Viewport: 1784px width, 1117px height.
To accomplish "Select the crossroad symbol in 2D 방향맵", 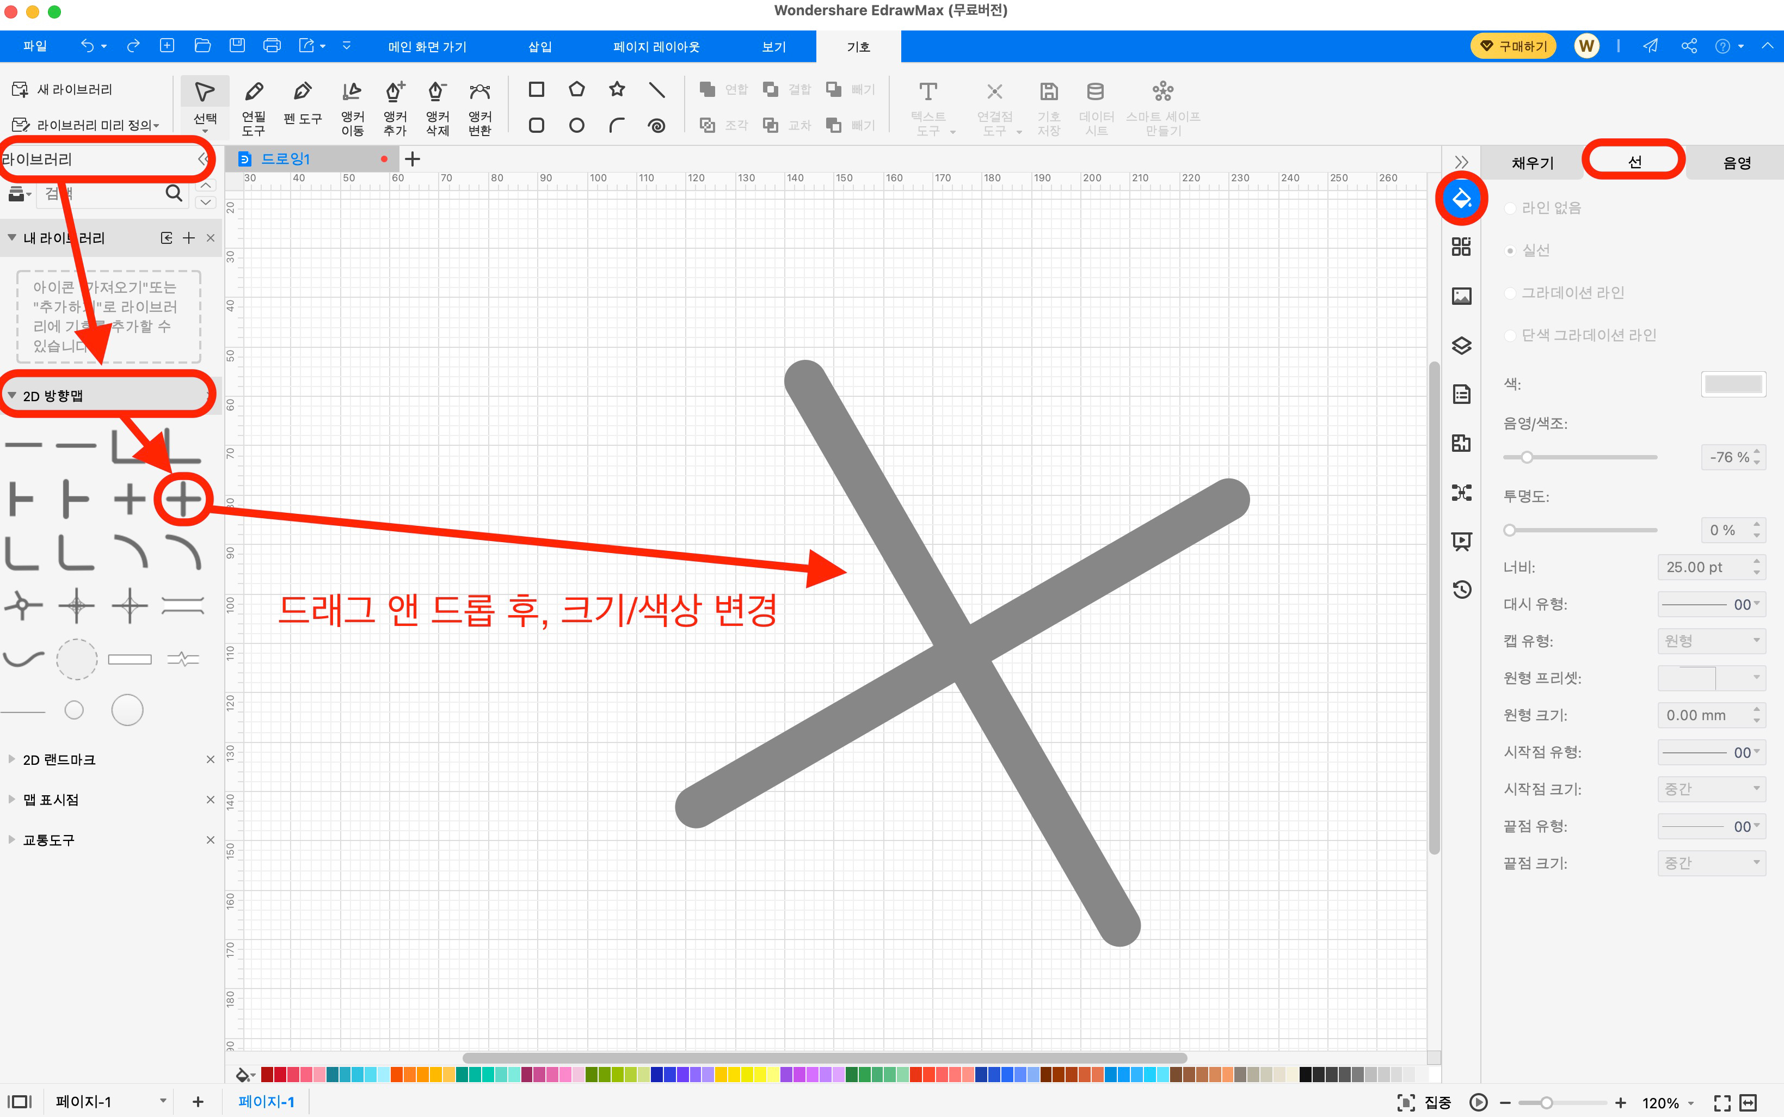I will coord(183,499).
